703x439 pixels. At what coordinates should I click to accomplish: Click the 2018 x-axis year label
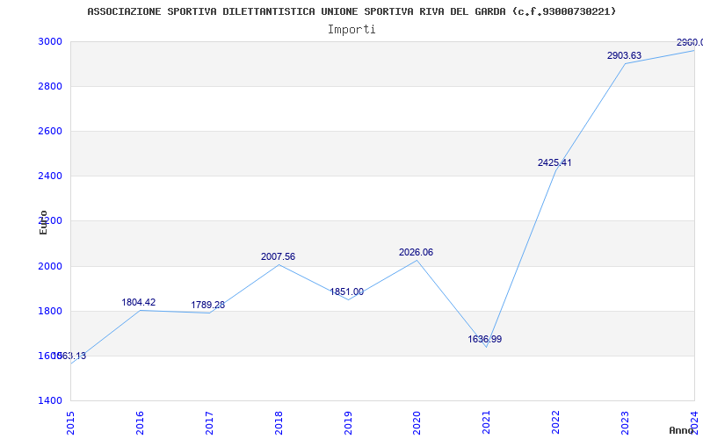(x=279, y=421)
